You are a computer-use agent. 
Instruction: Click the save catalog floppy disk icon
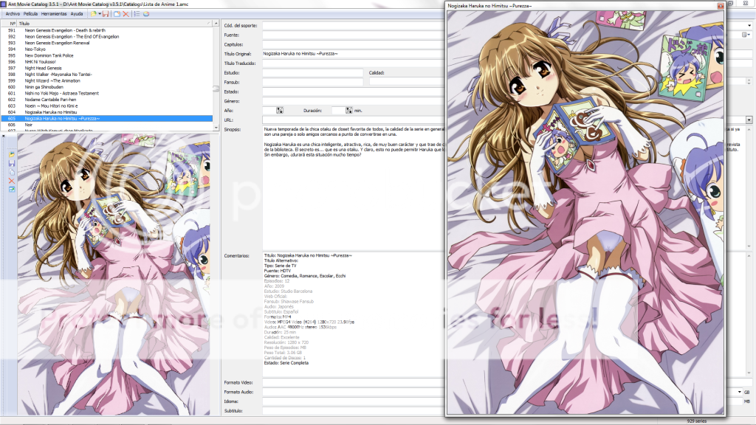106,14
